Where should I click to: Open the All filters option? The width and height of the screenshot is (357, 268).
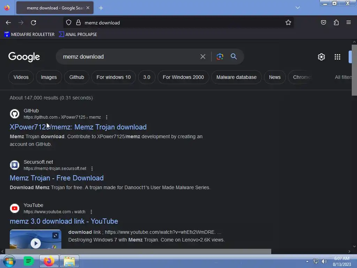click(343, 77)
